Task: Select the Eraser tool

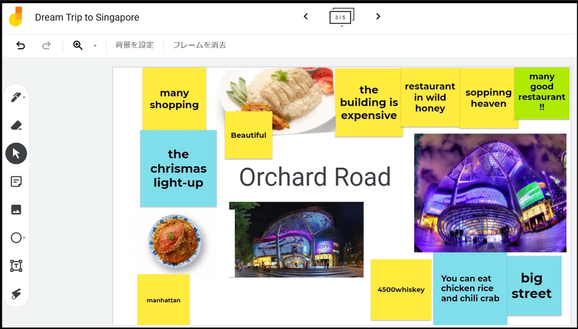Action: [x=16, y=125]
